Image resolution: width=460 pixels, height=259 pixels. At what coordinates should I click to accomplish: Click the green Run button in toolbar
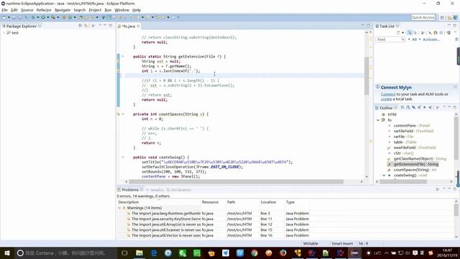pyautogui.click(x=43, y=17)
